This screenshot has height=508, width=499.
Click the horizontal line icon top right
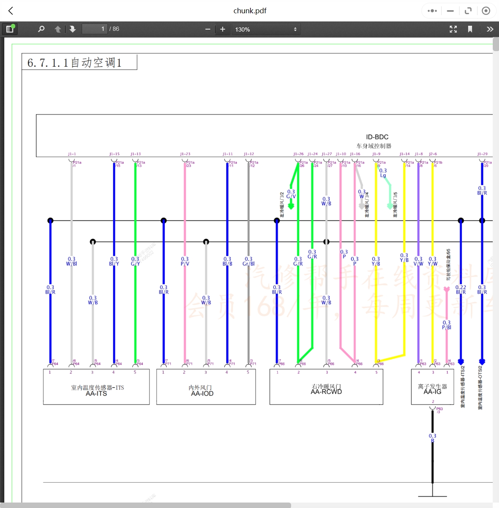coord(450,11)
